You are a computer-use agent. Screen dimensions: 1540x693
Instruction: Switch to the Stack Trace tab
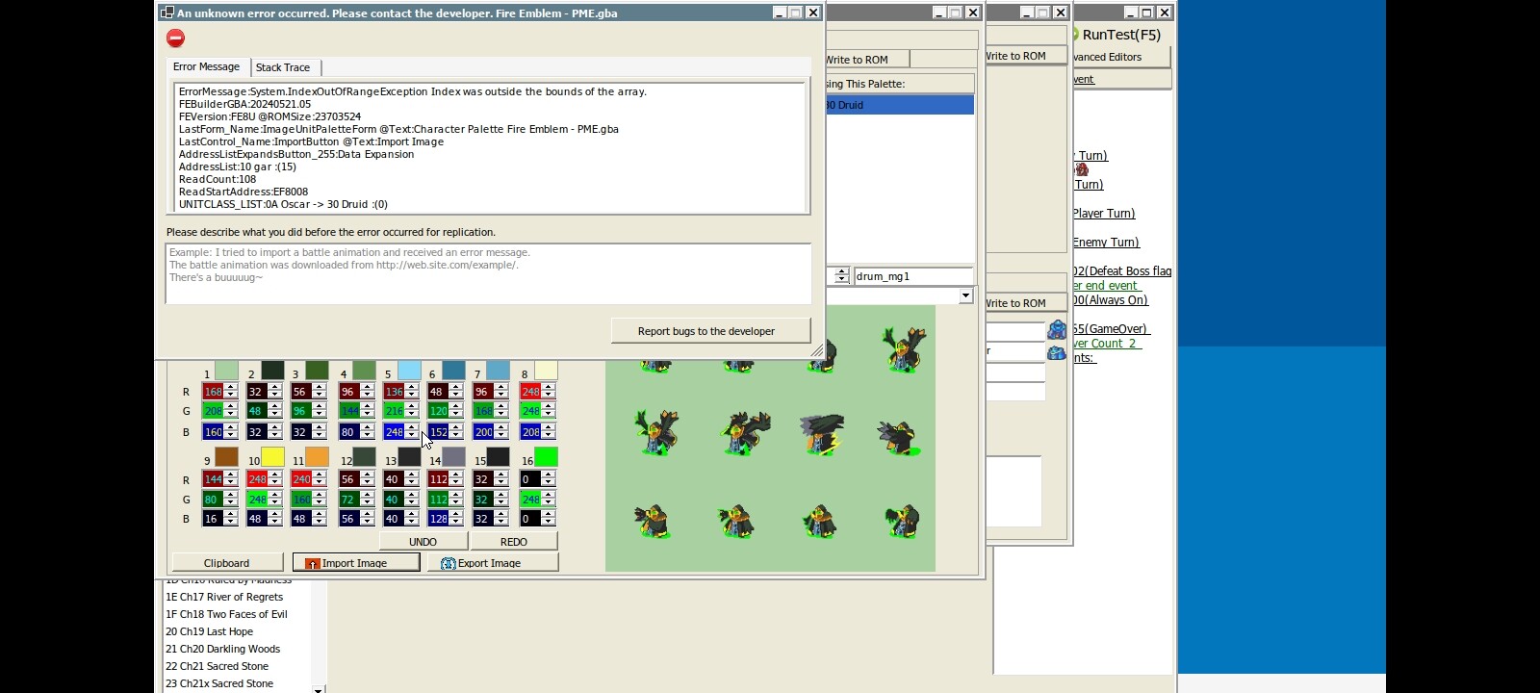click(x=283, y=67)
